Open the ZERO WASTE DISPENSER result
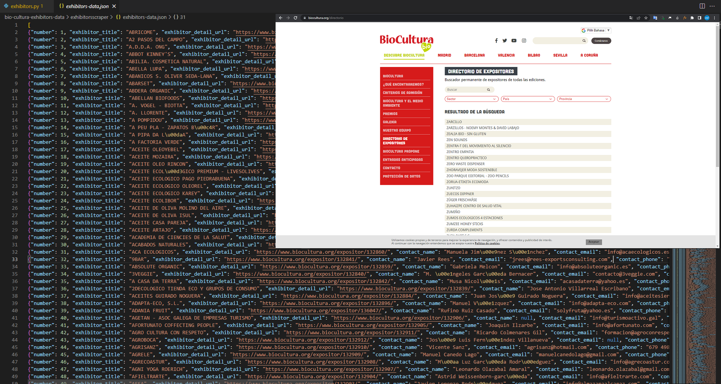721x384 pixels. click(x=528, y=164)
